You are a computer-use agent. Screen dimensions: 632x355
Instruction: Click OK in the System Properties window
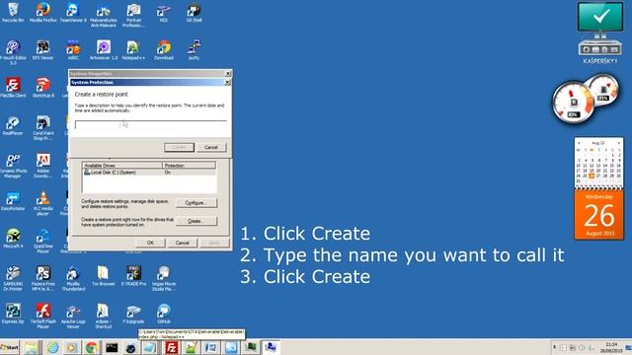[x=150, y=243]
